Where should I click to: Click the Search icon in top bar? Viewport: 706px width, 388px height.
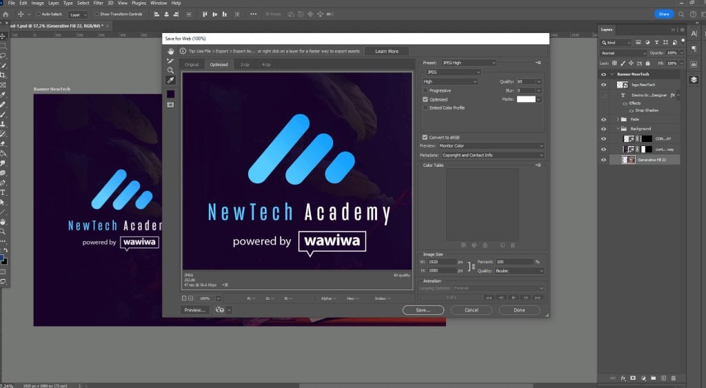point(681,14)
